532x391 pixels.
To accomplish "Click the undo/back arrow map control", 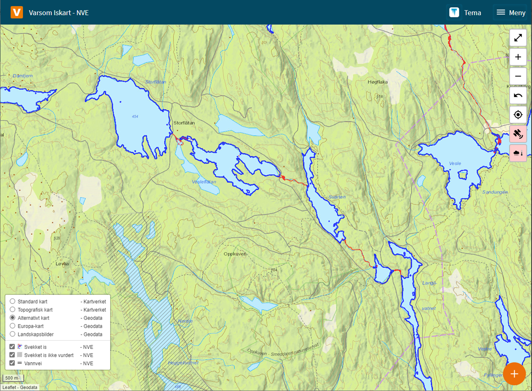I will 518,96.
